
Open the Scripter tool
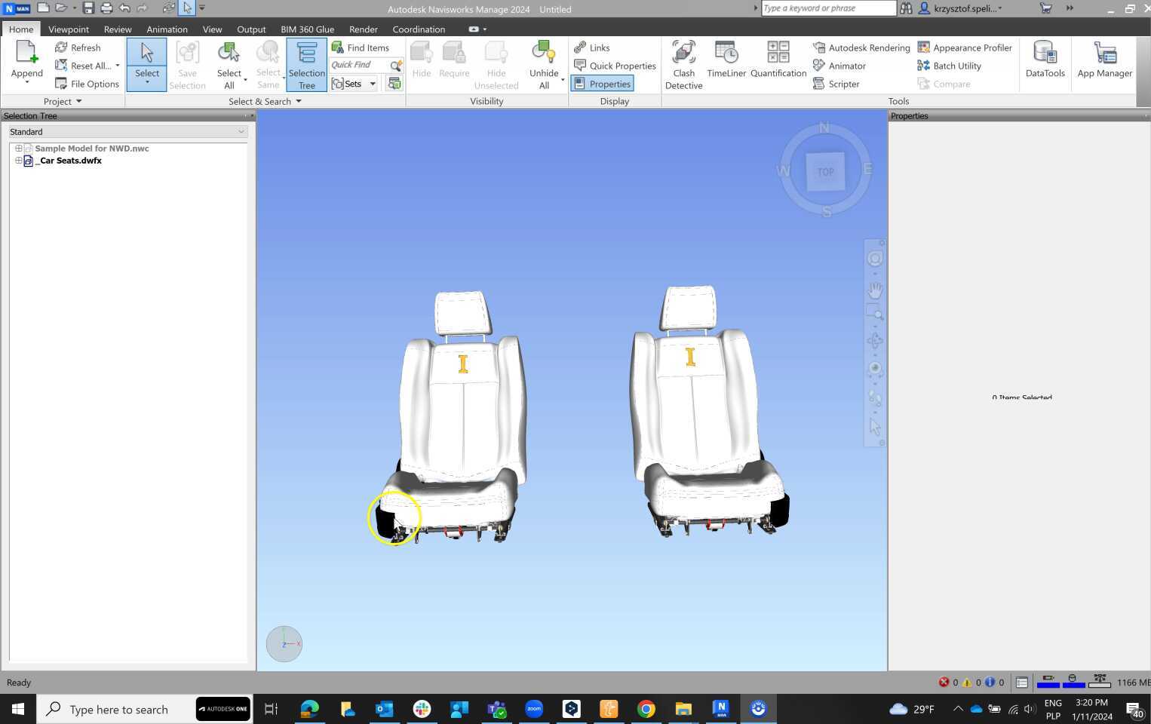click(x=843, y=84)
